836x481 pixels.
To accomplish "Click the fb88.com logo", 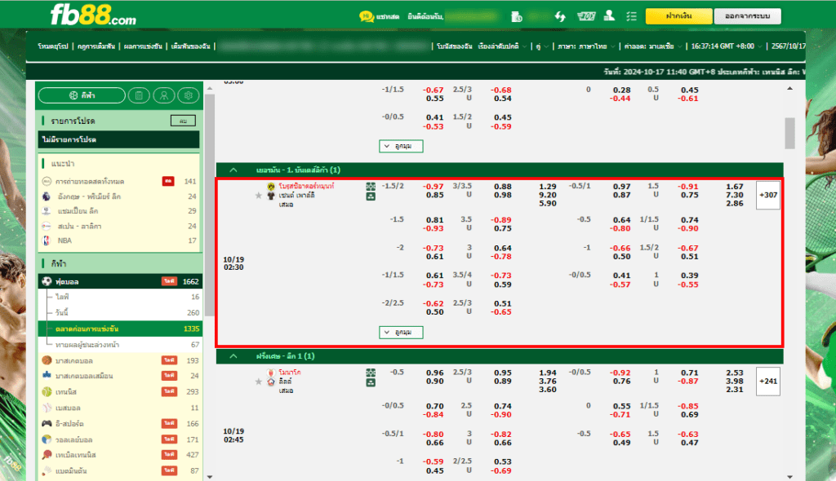I will point(93,15).
